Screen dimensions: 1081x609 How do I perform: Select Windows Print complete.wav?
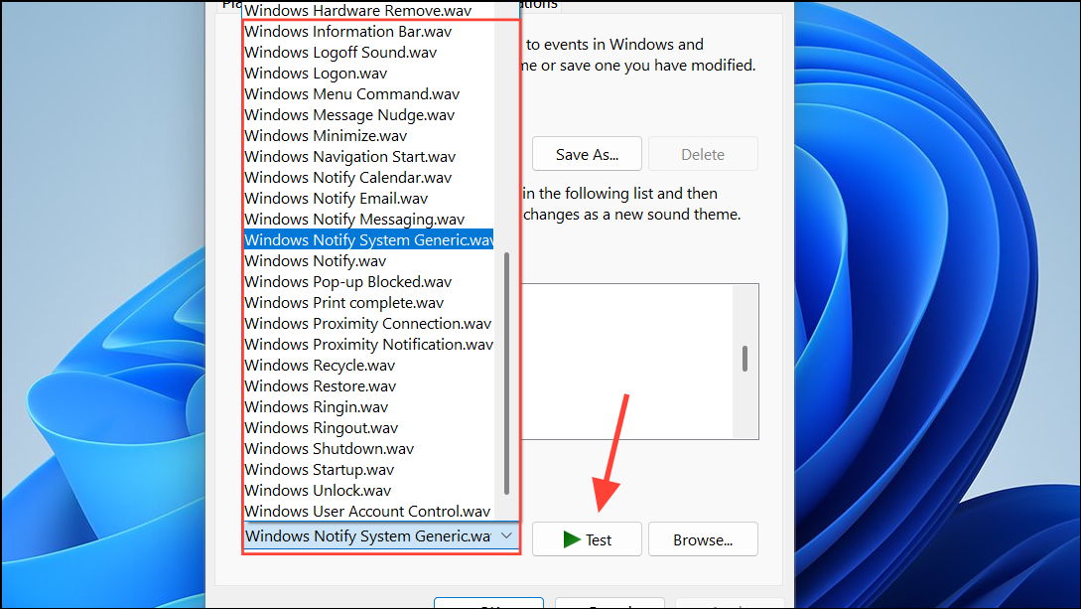tap(369, 303)
